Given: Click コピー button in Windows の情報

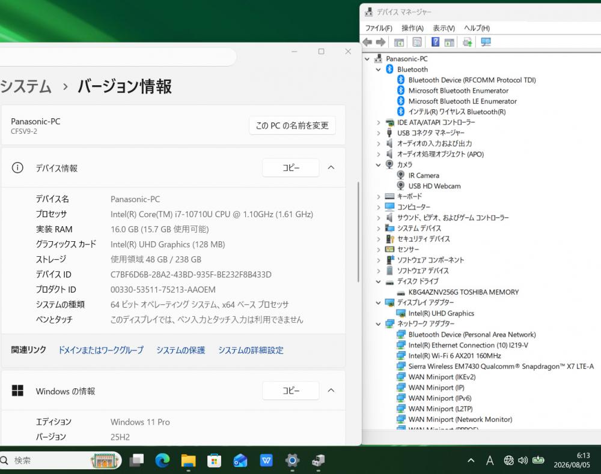Looking at the screenshot, I should point(291,390).
